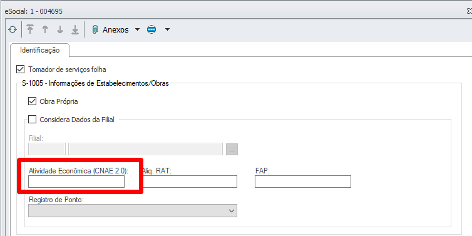Go to previous record up arrow

coord(45,29)
